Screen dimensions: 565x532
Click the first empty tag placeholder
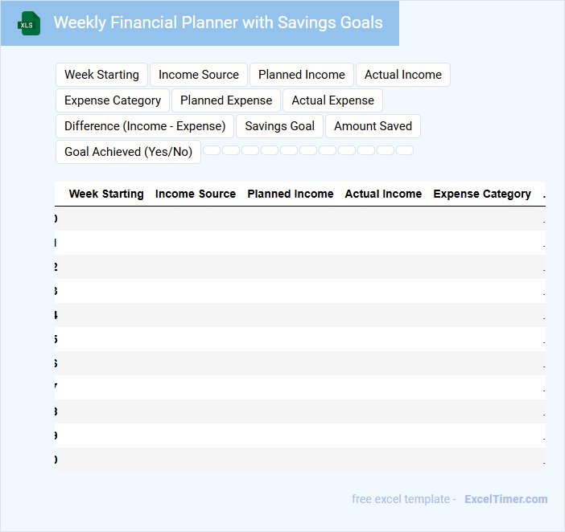(x=212, y=150)
